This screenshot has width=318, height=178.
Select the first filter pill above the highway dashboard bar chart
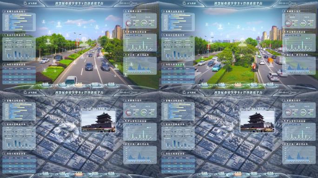pos(129,35)
